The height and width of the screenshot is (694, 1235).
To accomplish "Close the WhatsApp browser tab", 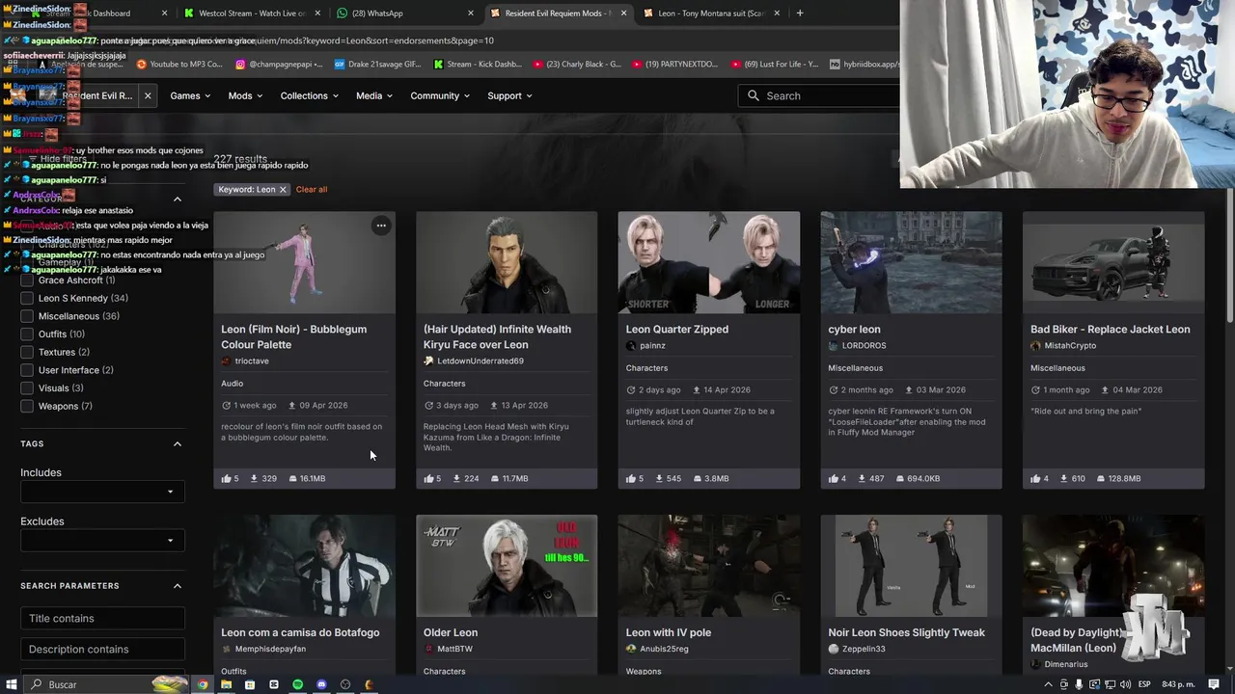I will tap(471, 13).
